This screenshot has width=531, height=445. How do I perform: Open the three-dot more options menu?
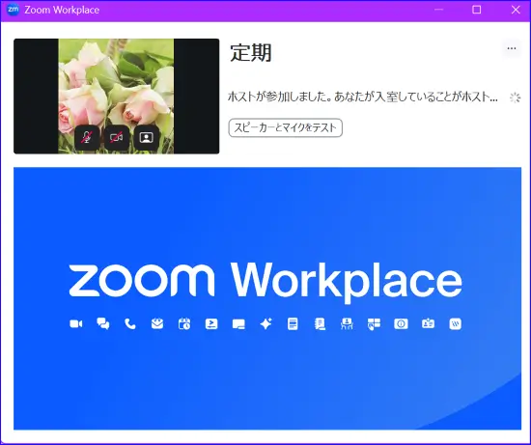pos(512,48)
